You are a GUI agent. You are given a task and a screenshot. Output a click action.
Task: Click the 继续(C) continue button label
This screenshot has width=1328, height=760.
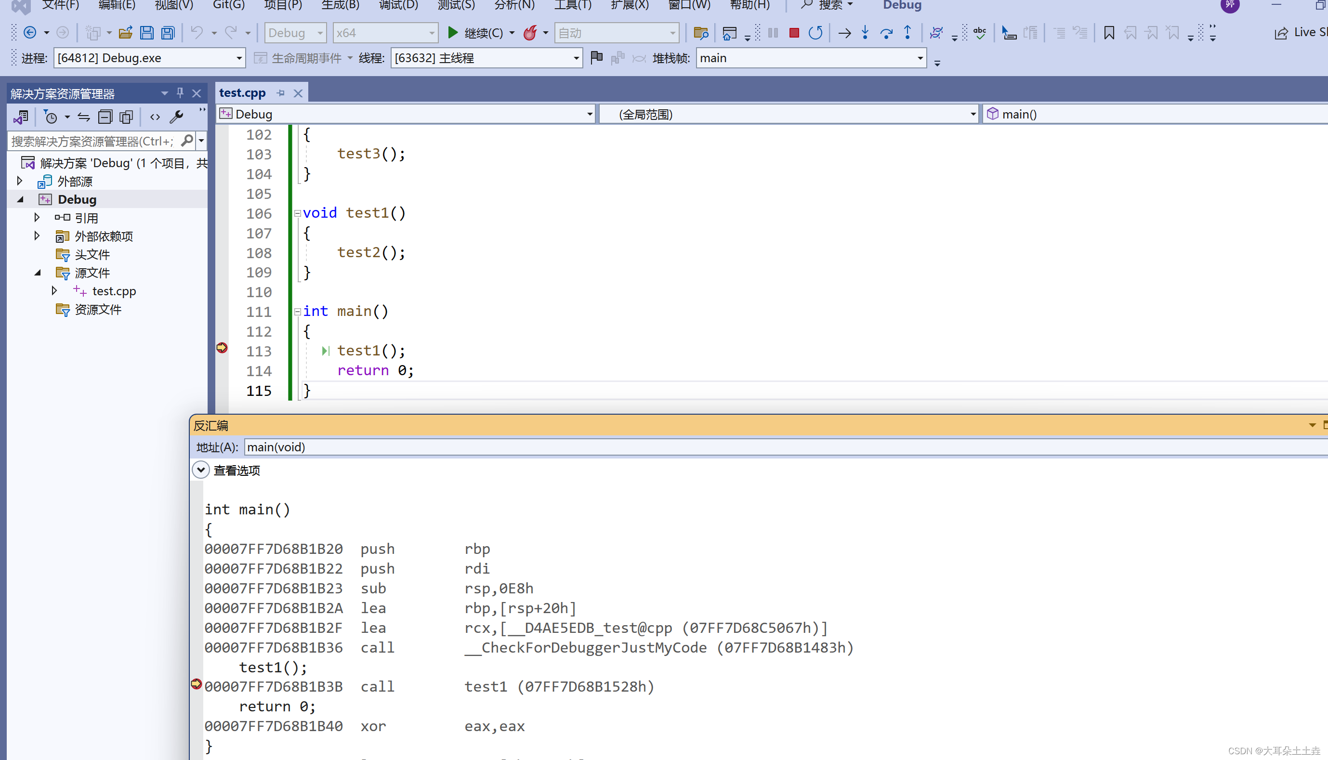click(484, 33)
